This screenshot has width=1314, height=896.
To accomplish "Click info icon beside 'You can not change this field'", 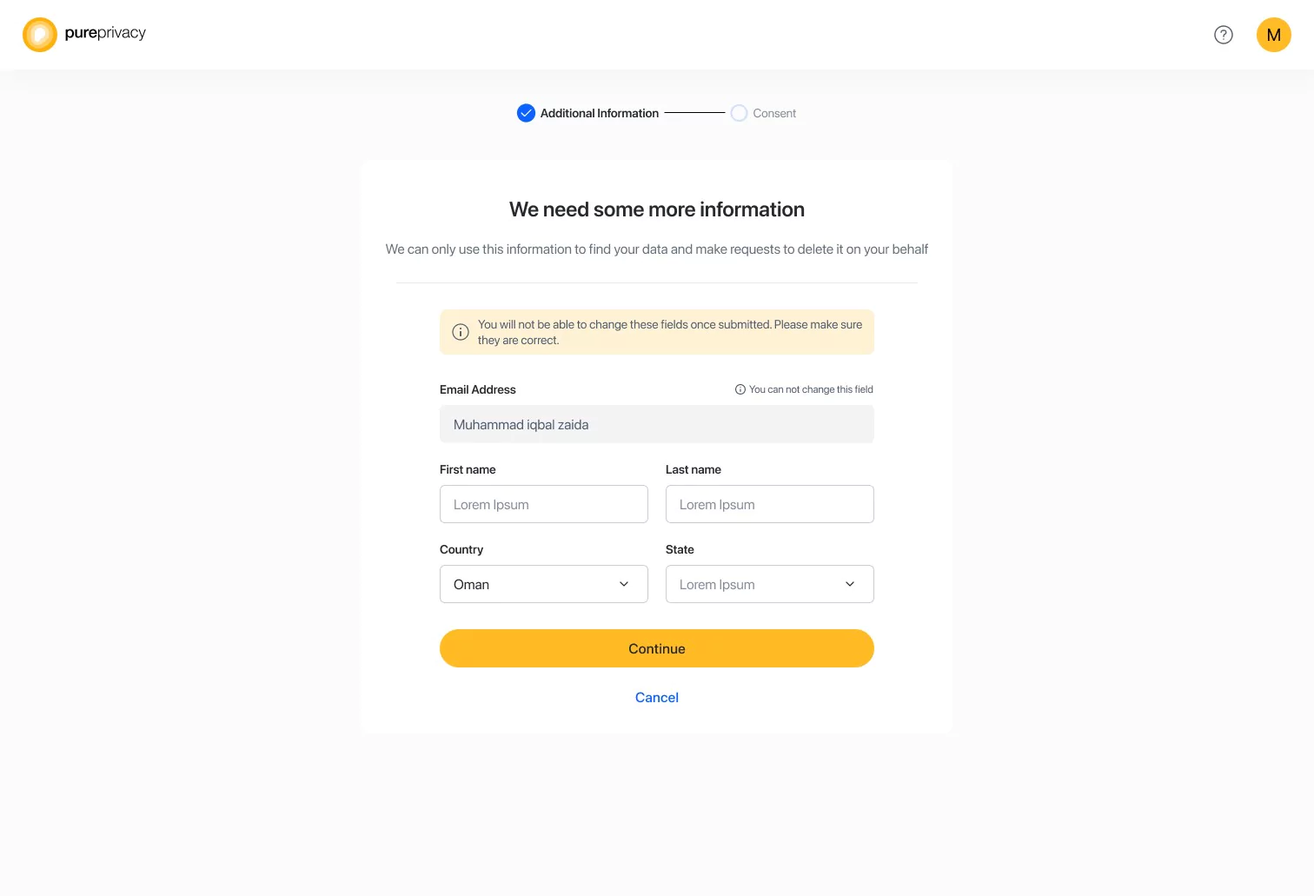I will point(740,389).
